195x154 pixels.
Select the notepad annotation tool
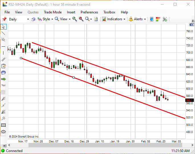pyautogui.click(x=3, y=66)
